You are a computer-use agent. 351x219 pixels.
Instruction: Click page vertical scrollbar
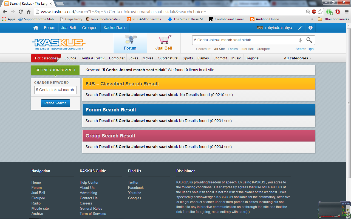(349, 103)
